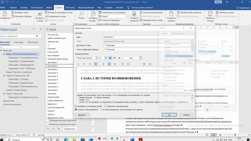Go to Параграф 1.2 Средние Века

click(x=21, y=61)
